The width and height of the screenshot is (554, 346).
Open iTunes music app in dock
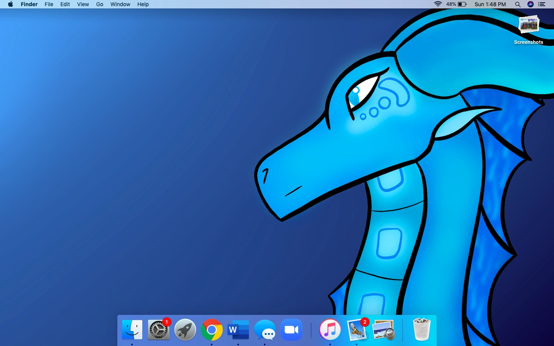click(330, 330)
